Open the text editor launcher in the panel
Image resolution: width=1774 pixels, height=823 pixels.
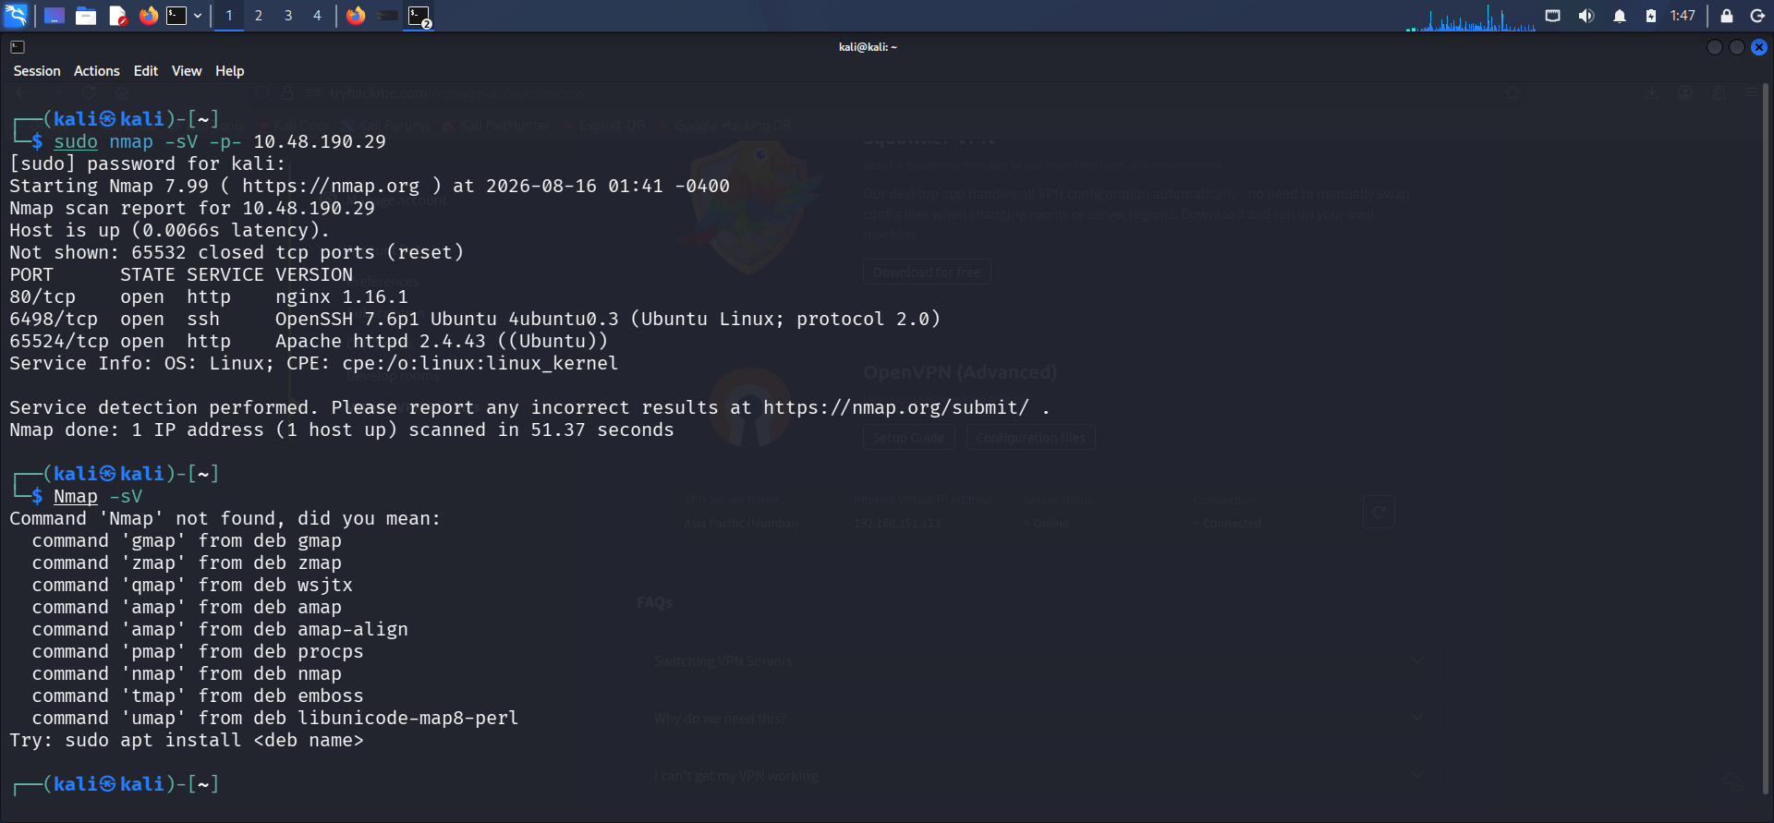(x=117, y=16)
